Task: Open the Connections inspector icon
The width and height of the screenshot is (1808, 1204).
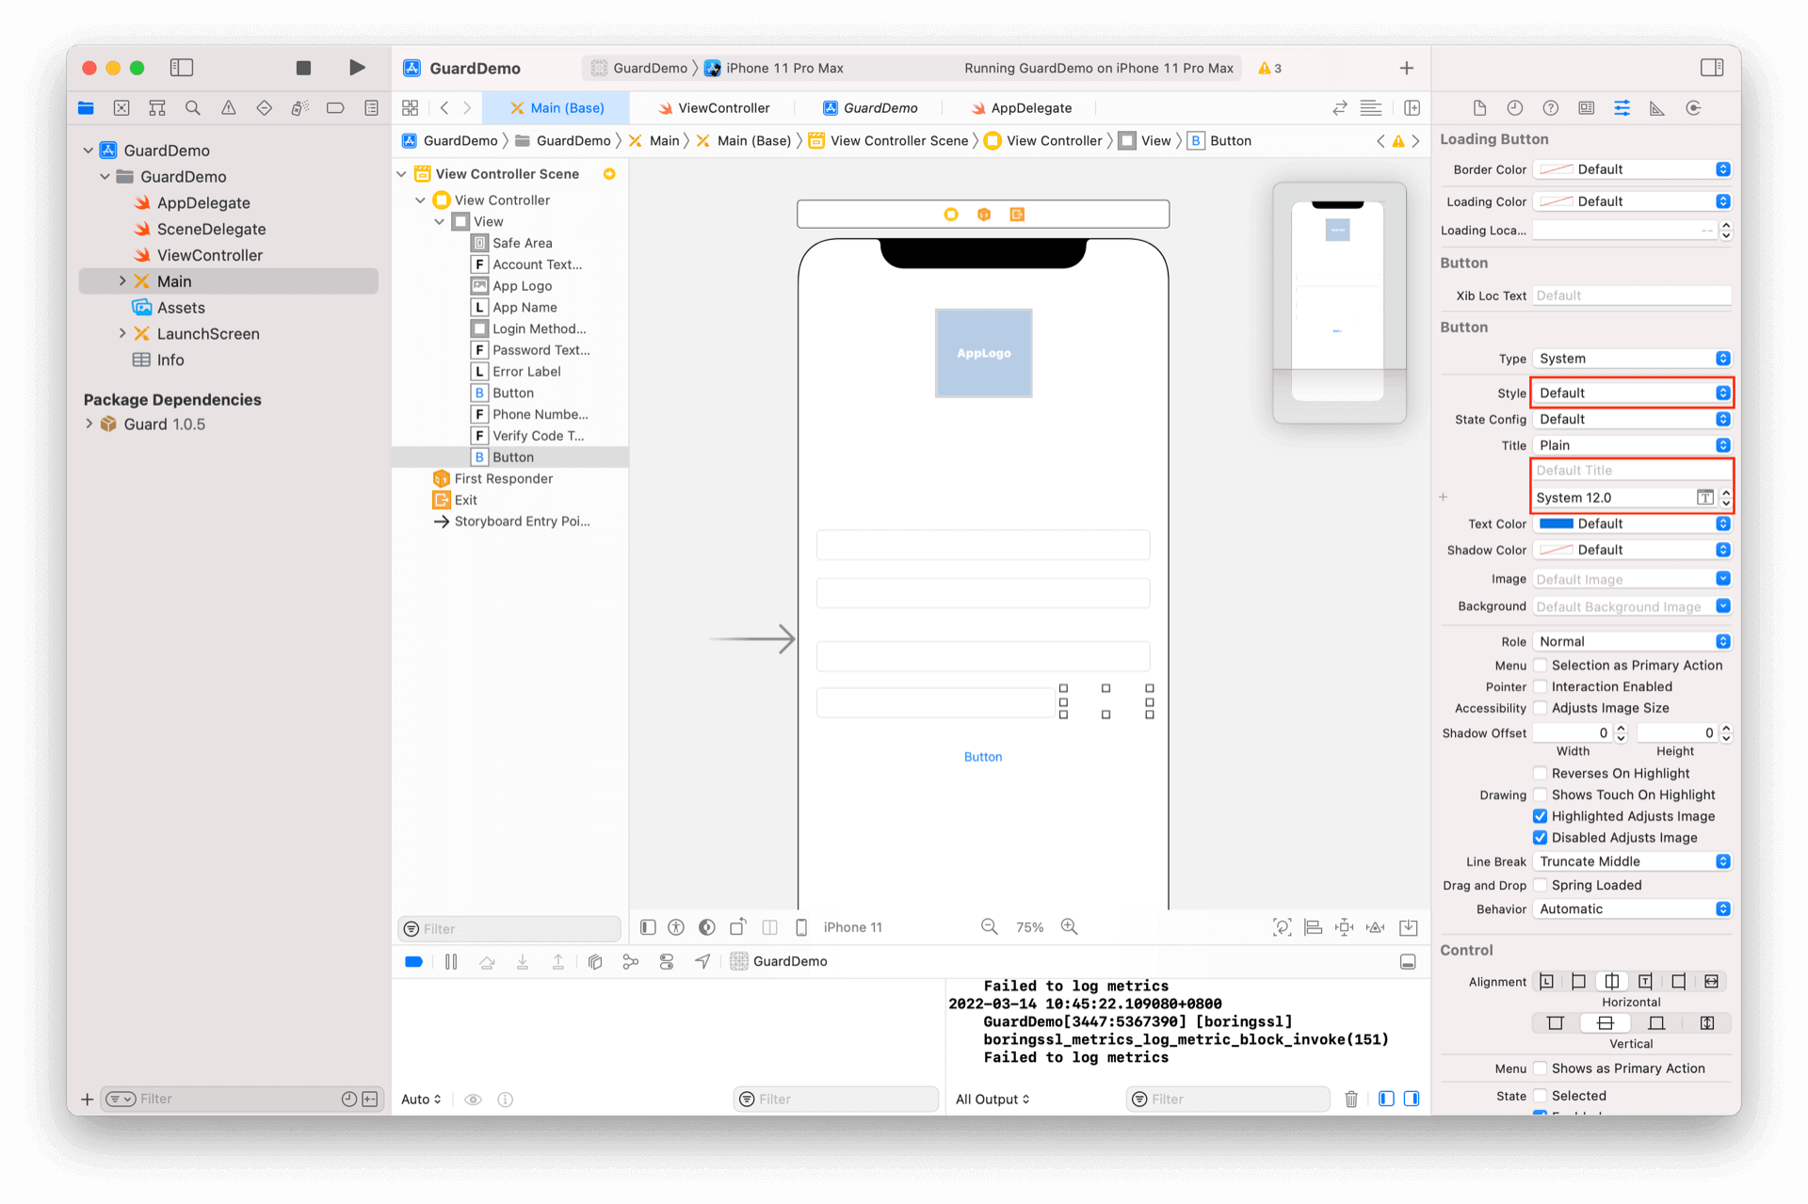Action: [1693, 108]
